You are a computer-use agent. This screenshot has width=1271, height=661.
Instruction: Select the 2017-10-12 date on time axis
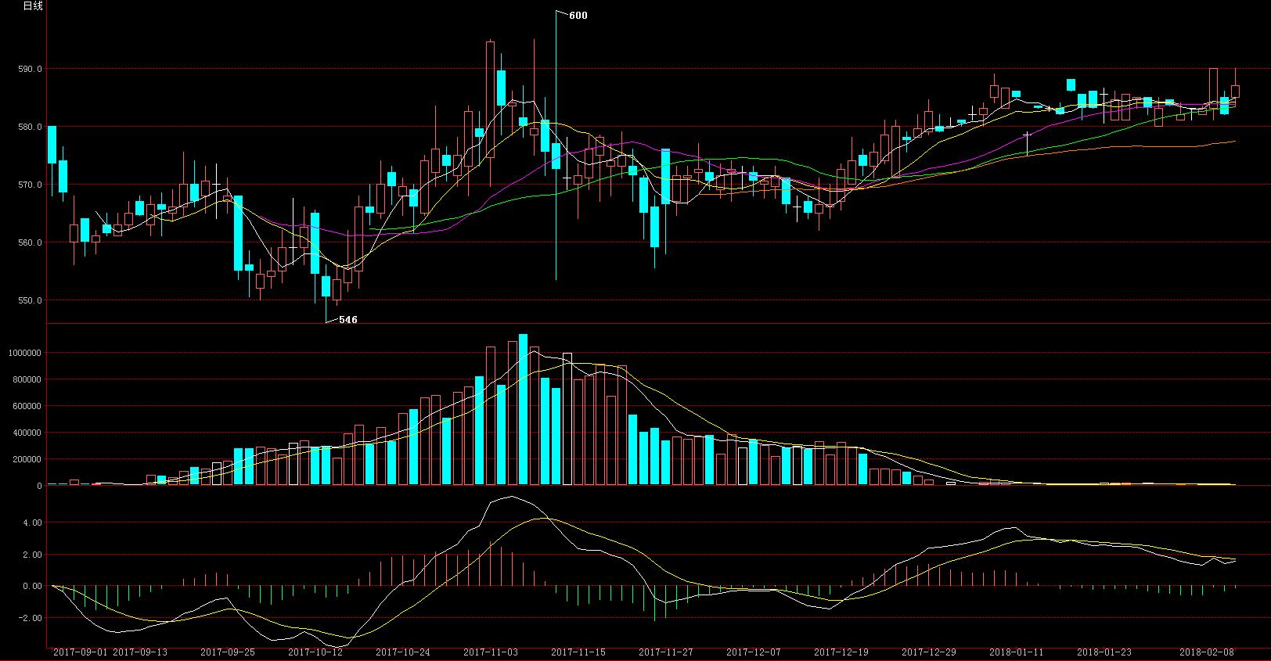[315, 652]
